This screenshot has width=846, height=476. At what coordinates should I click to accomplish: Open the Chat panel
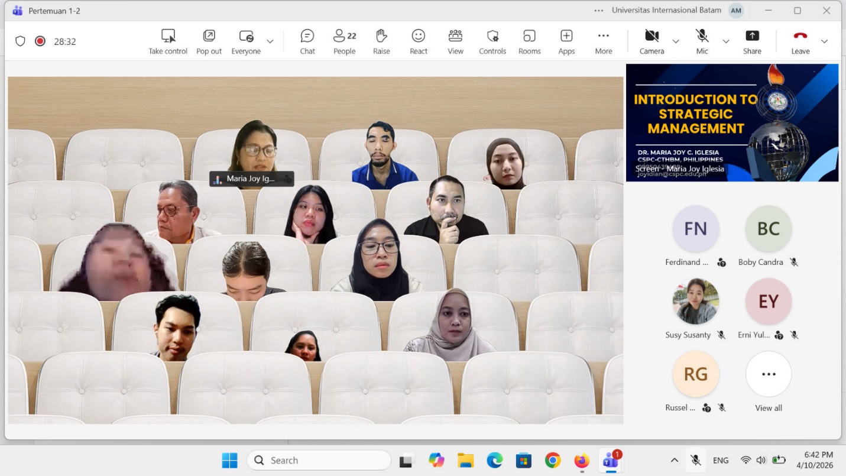coord(307,41)
